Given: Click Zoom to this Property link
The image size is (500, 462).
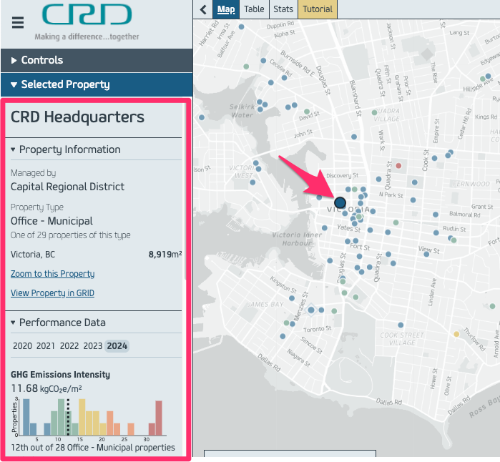Looking at the screenshot, I should [x=52, y=274].
